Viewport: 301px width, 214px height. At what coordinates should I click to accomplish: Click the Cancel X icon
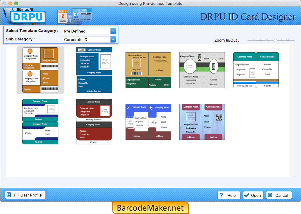(x=270, y=195)
